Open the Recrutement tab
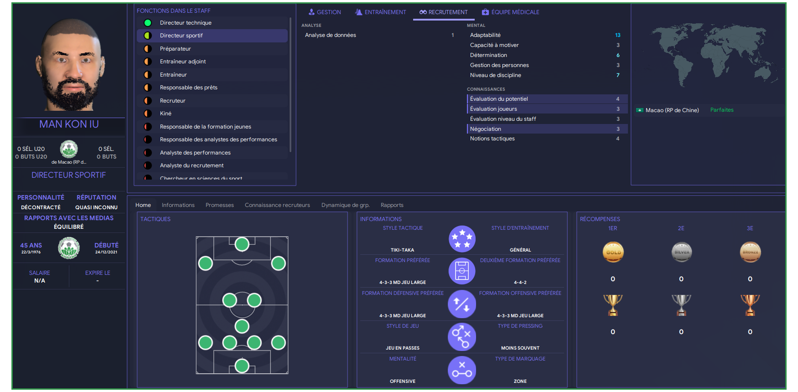The width and height of the screenshot is (798, 392). coord(444,12)
